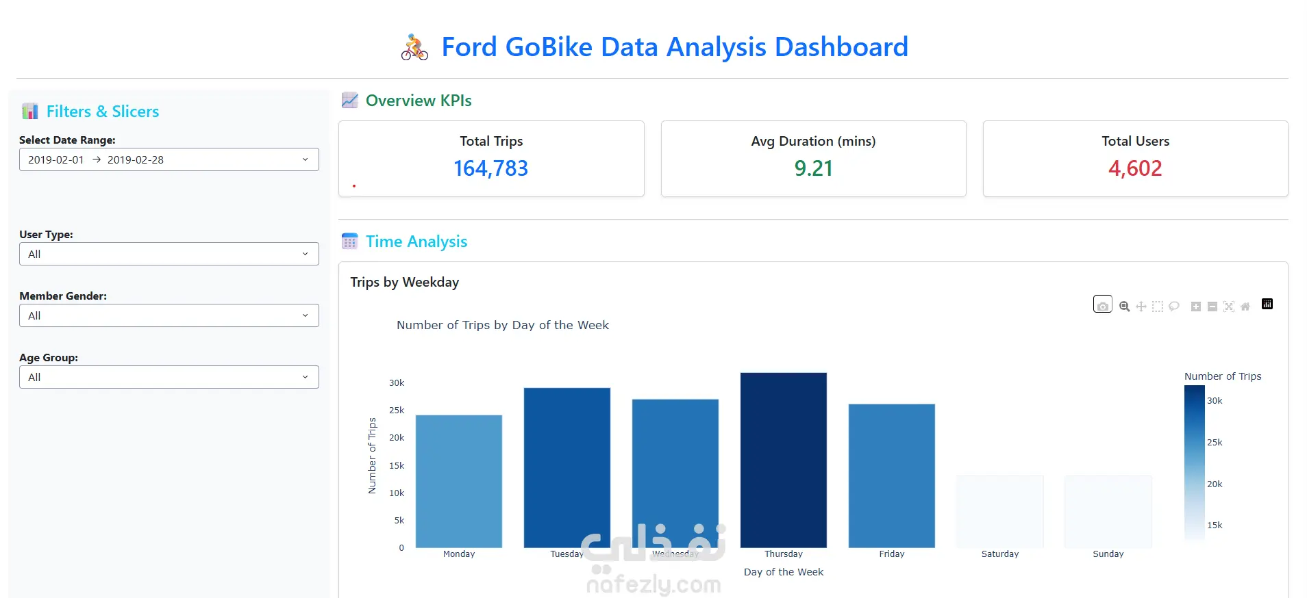Select the Pan tool in the chart toolbar
Screen dimensions: 1307x598
click(1141, 307)
